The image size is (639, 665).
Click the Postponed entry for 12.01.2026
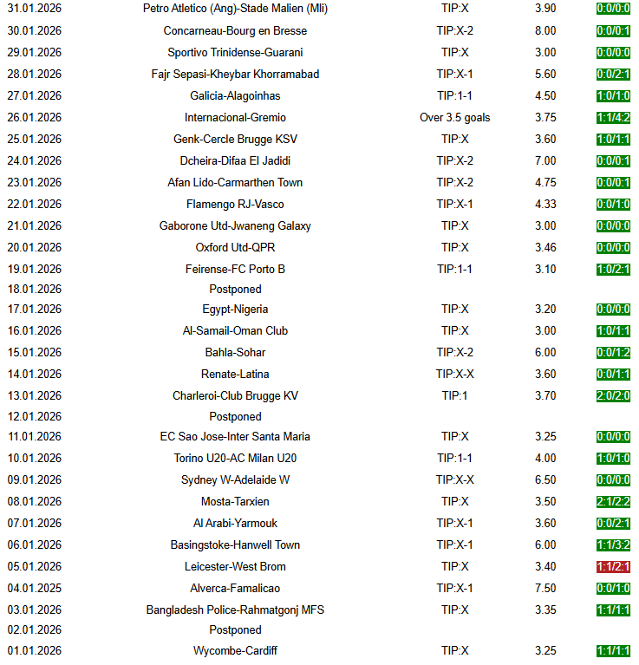pos(235,417)
